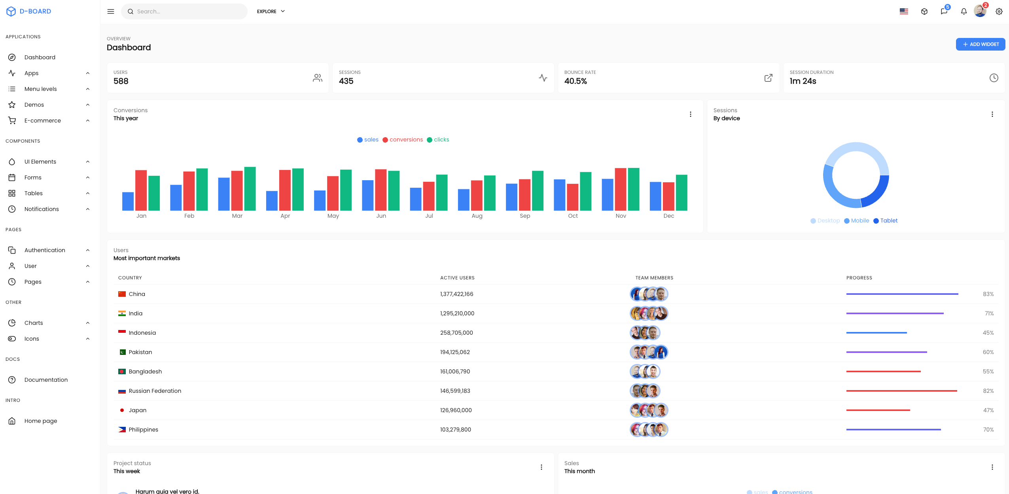Select the User sidebar item

pos(49,266)
